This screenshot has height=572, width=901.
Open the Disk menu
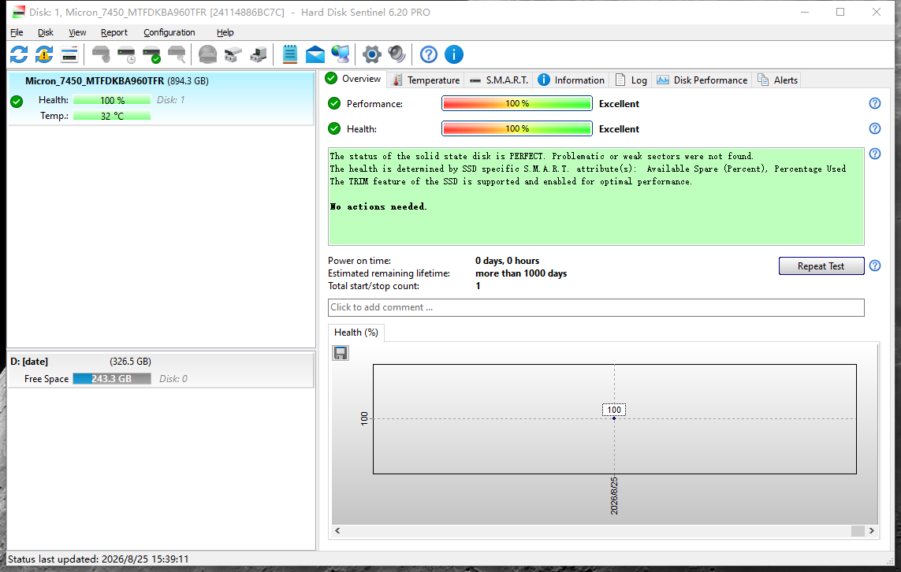point(46,33)
